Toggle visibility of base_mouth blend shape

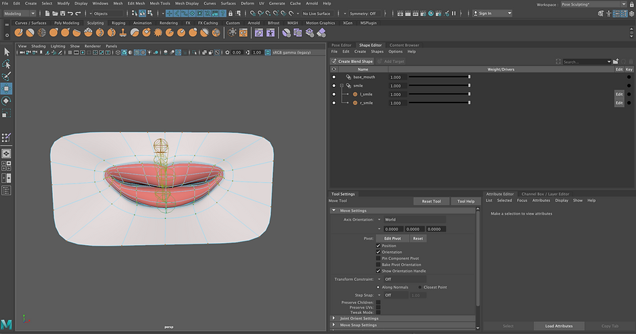pos(334,77)
